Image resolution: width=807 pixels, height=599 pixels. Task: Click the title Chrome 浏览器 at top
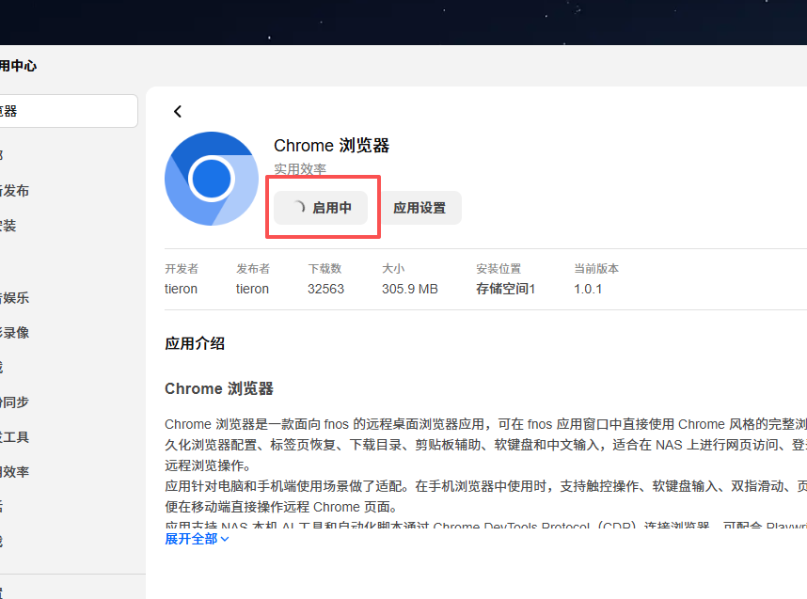pyautogui.click(x=331, y=146)
